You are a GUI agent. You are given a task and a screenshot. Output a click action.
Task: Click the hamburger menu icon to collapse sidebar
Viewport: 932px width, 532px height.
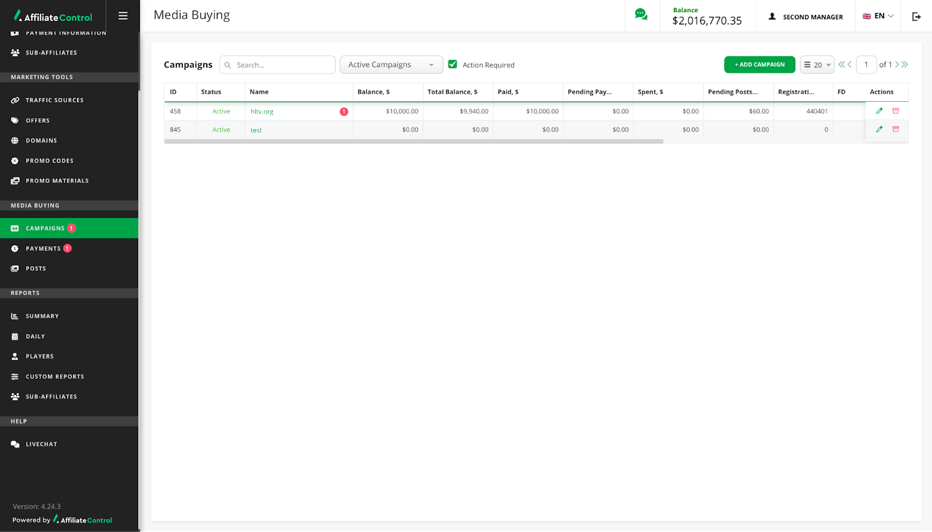pos(123,16)
